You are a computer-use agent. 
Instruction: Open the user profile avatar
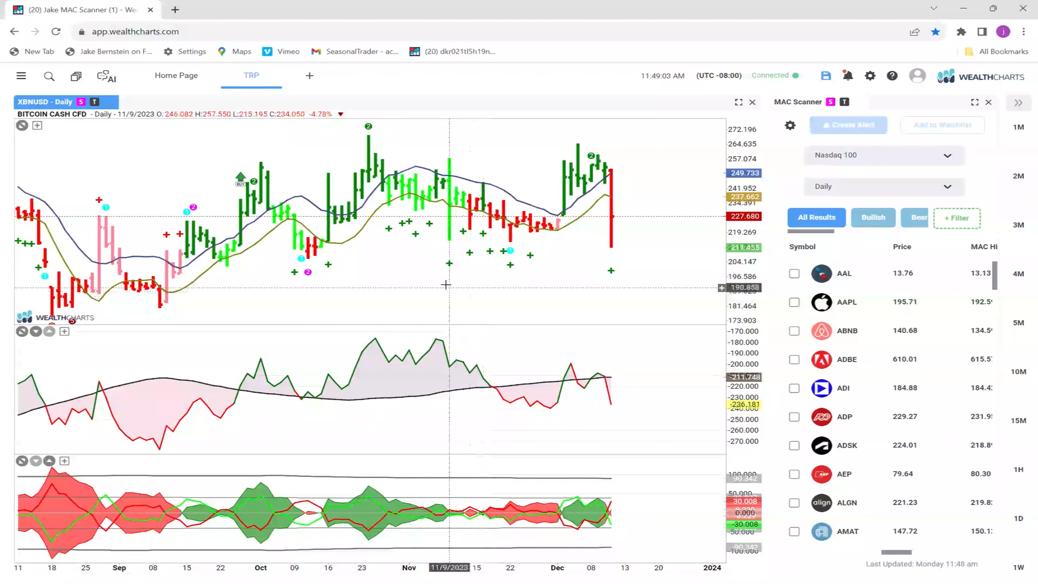pos(917,76)
